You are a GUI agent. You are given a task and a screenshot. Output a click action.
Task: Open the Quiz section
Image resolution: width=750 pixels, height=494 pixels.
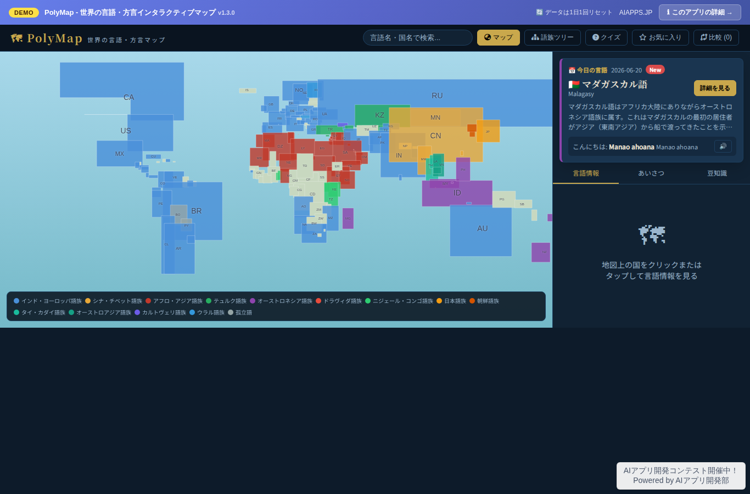[606, 37]
